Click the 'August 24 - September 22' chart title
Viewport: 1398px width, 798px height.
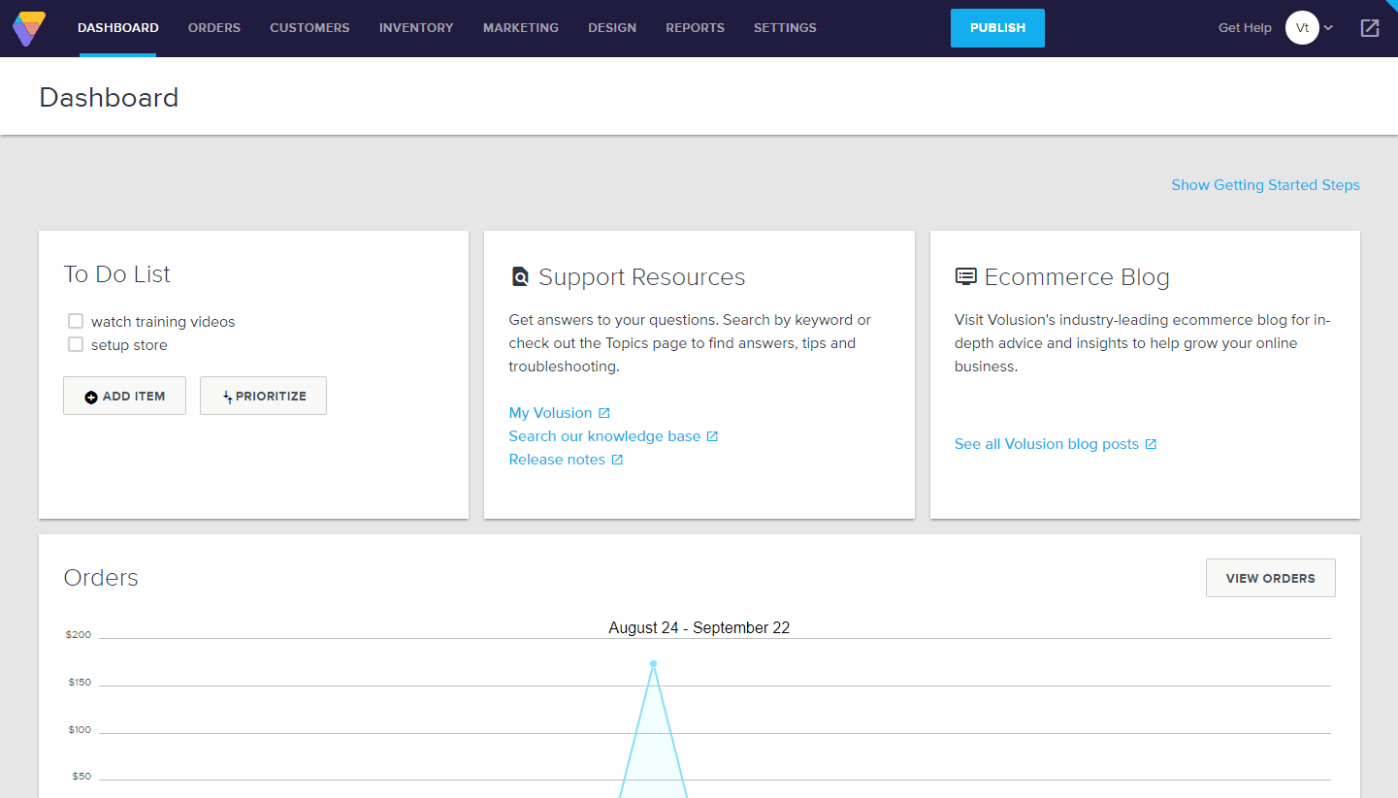point(699,628)
